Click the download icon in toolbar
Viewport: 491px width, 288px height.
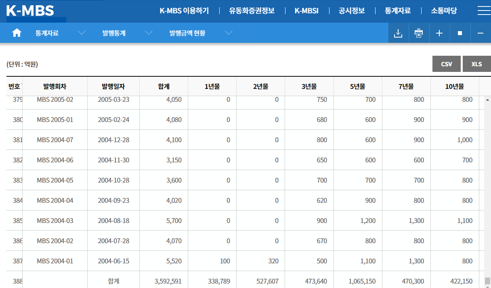coord(398,33)
